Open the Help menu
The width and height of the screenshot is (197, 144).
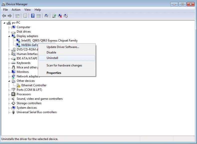tap(38, 10)
